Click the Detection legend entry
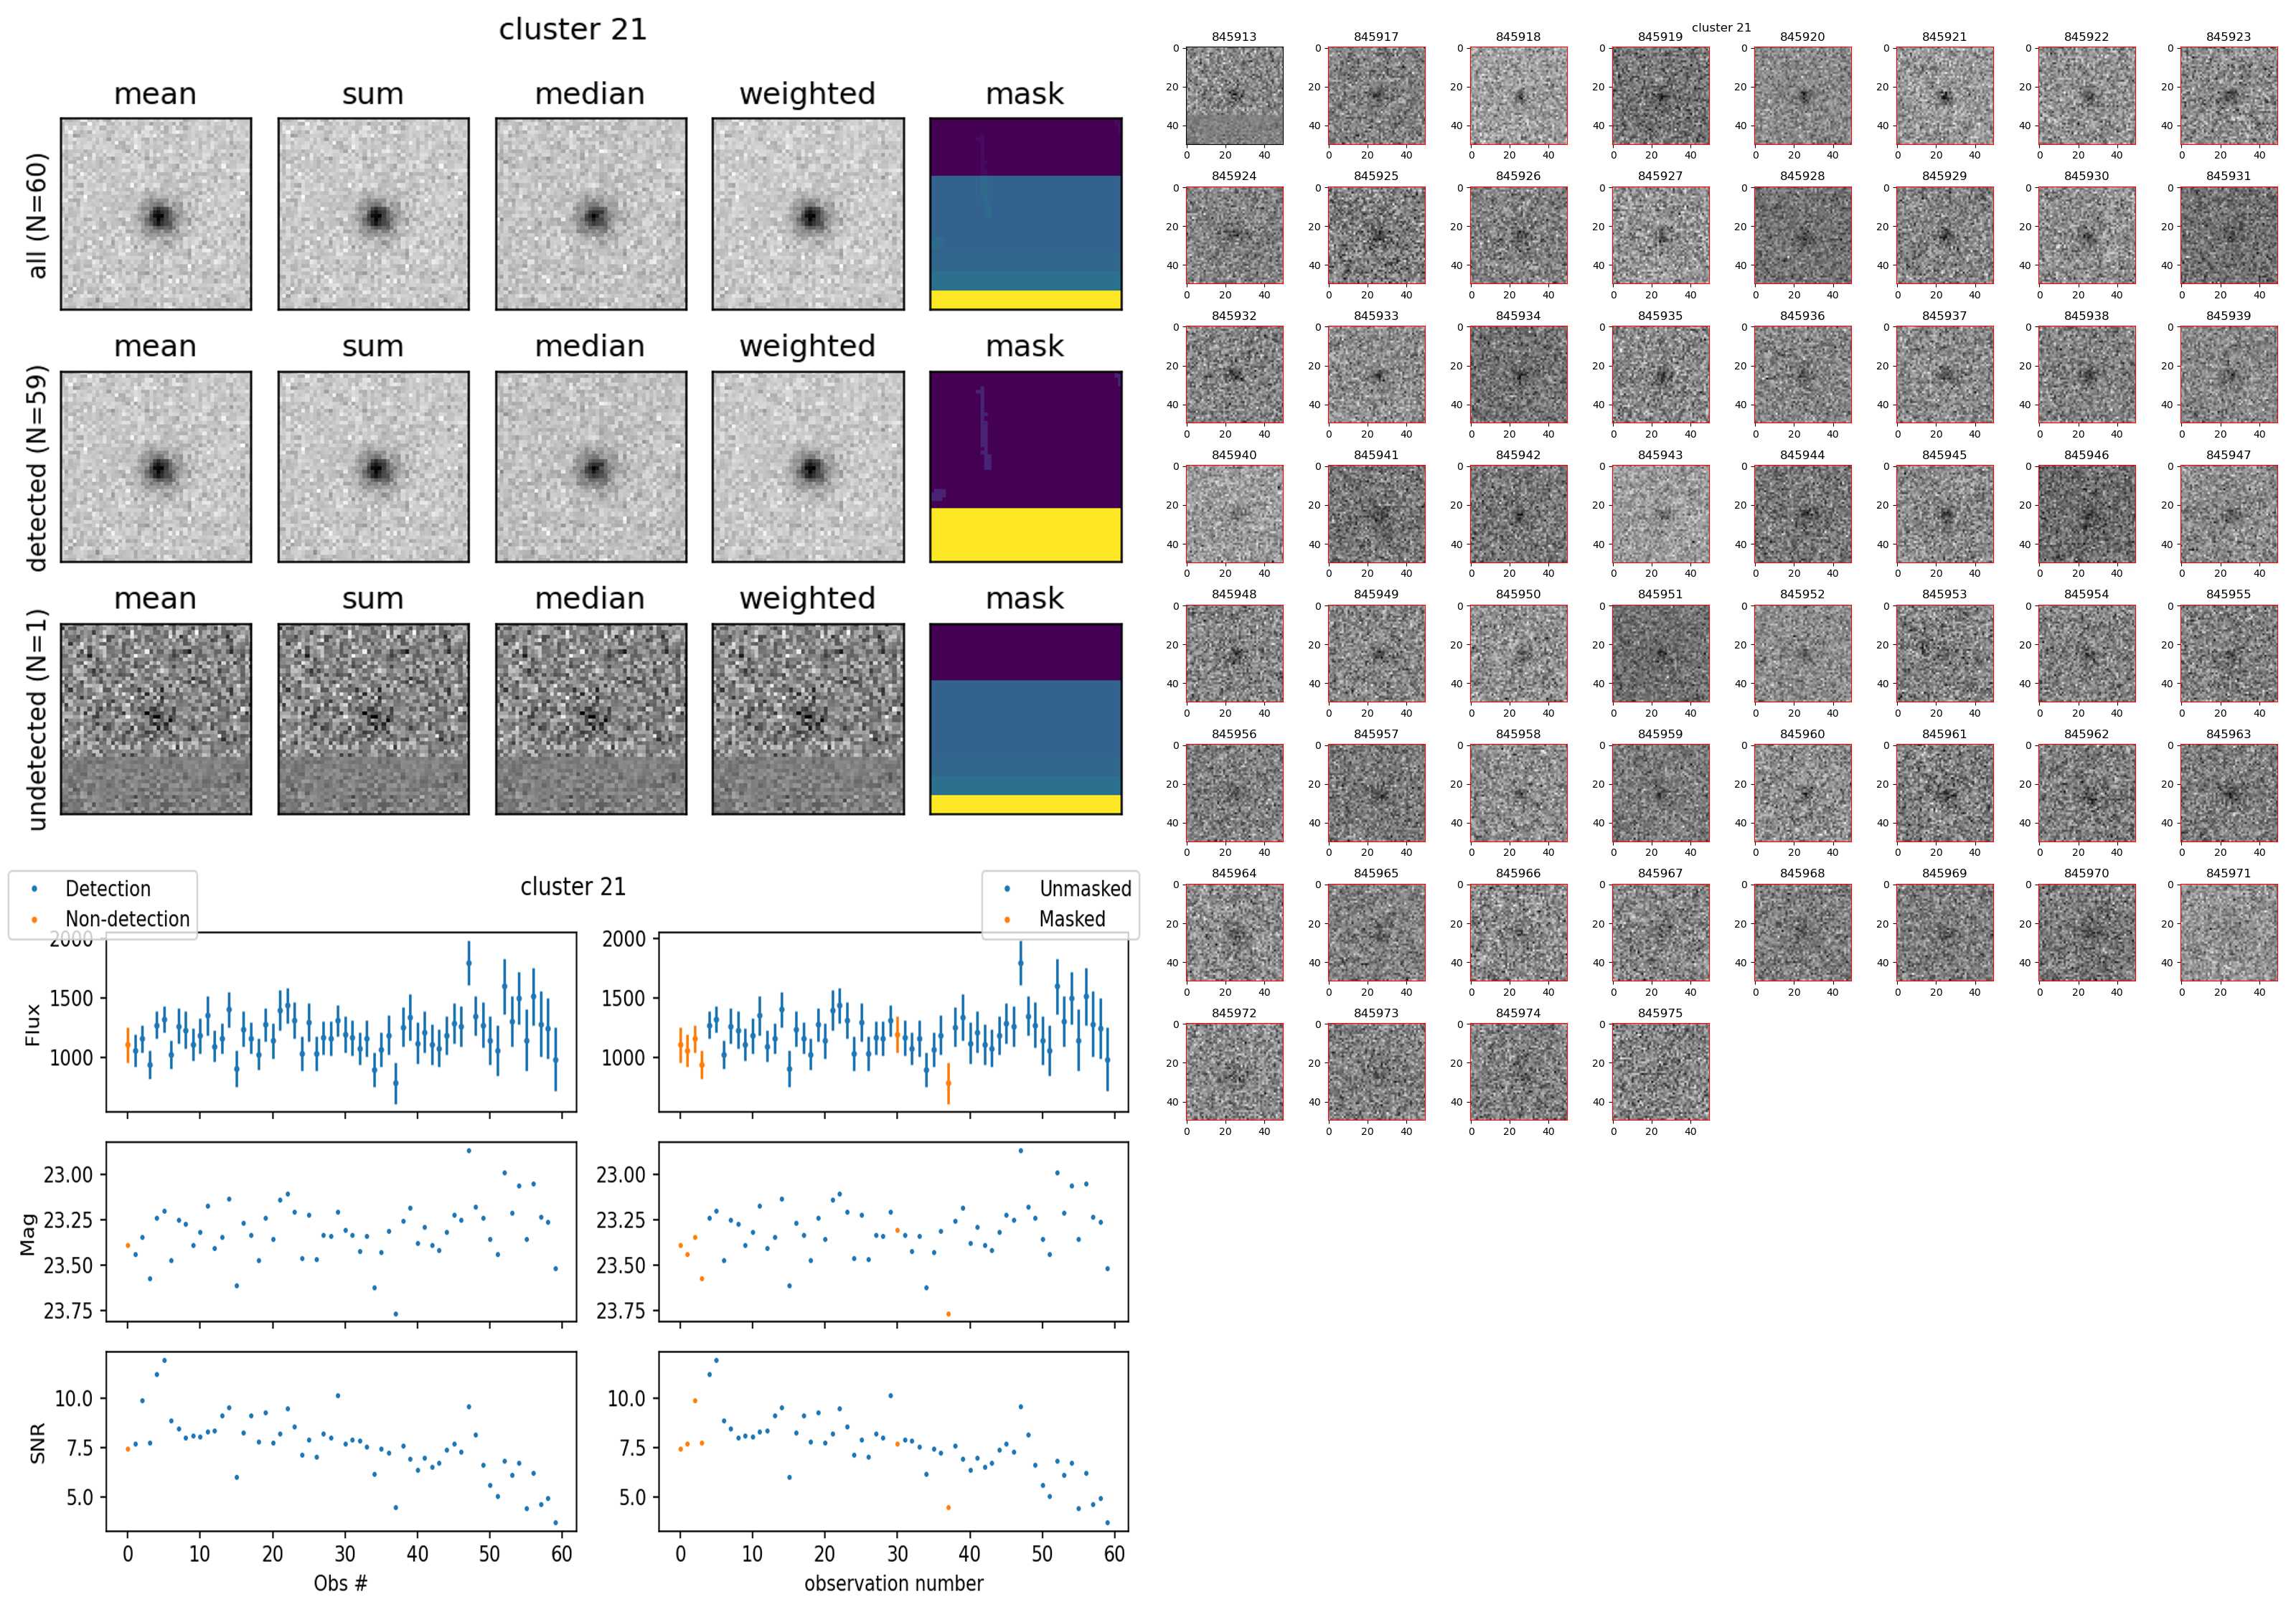 107,889
